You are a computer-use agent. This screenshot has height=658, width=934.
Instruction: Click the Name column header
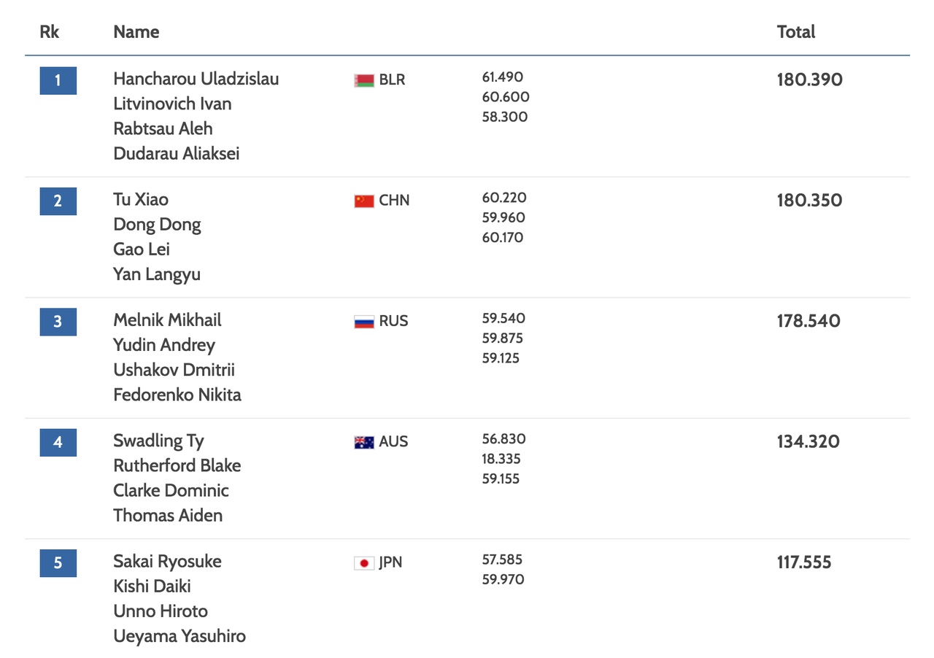tap(136, 32)
